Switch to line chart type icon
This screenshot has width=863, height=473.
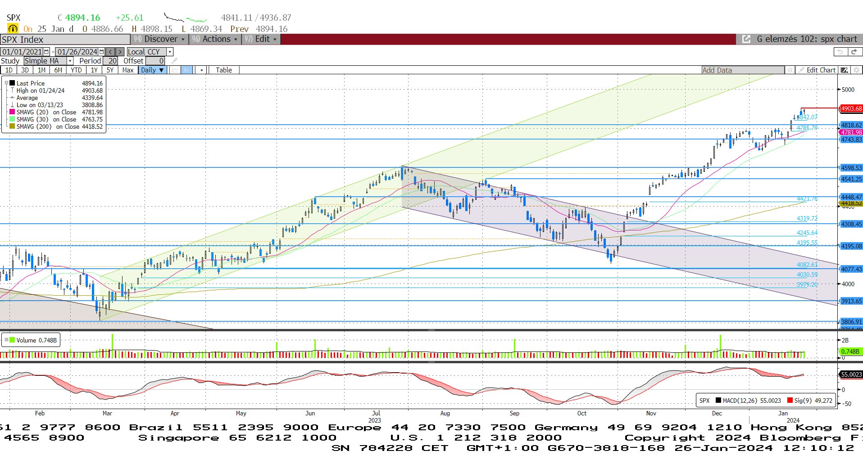pyautogui.click(x=175, y=70)
